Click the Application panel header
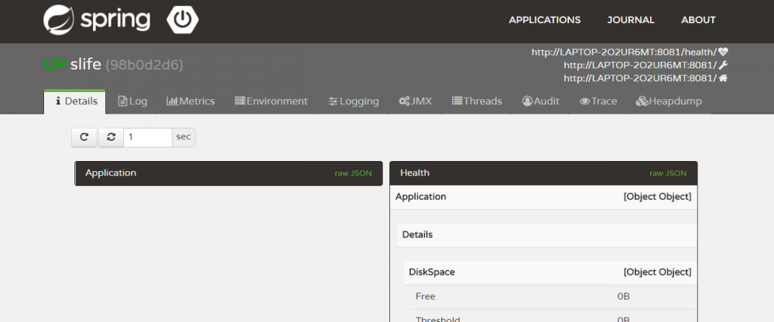This screenshot has height=322, width=774. 228,173
